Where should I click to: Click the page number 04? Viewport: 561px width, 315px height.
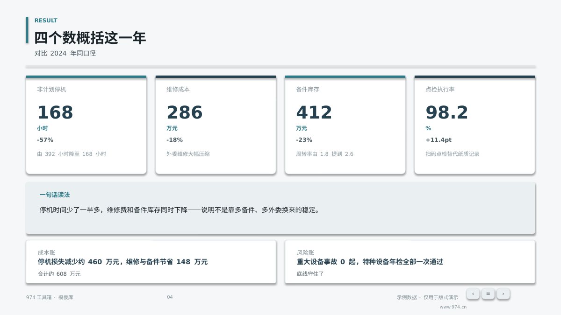point(170,297)
